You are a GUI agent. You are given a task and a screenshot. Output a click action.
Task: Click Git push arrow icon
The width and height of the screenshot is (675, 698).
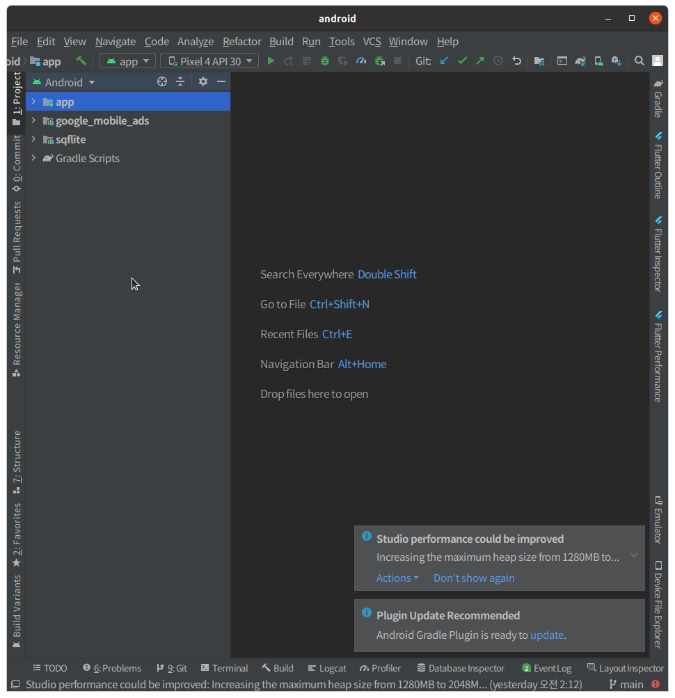(x=480, y=61)
